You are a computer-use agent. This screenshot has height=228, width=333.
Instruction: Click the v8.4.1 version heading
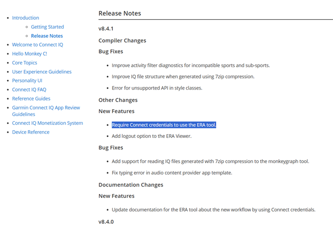[106, 29]
